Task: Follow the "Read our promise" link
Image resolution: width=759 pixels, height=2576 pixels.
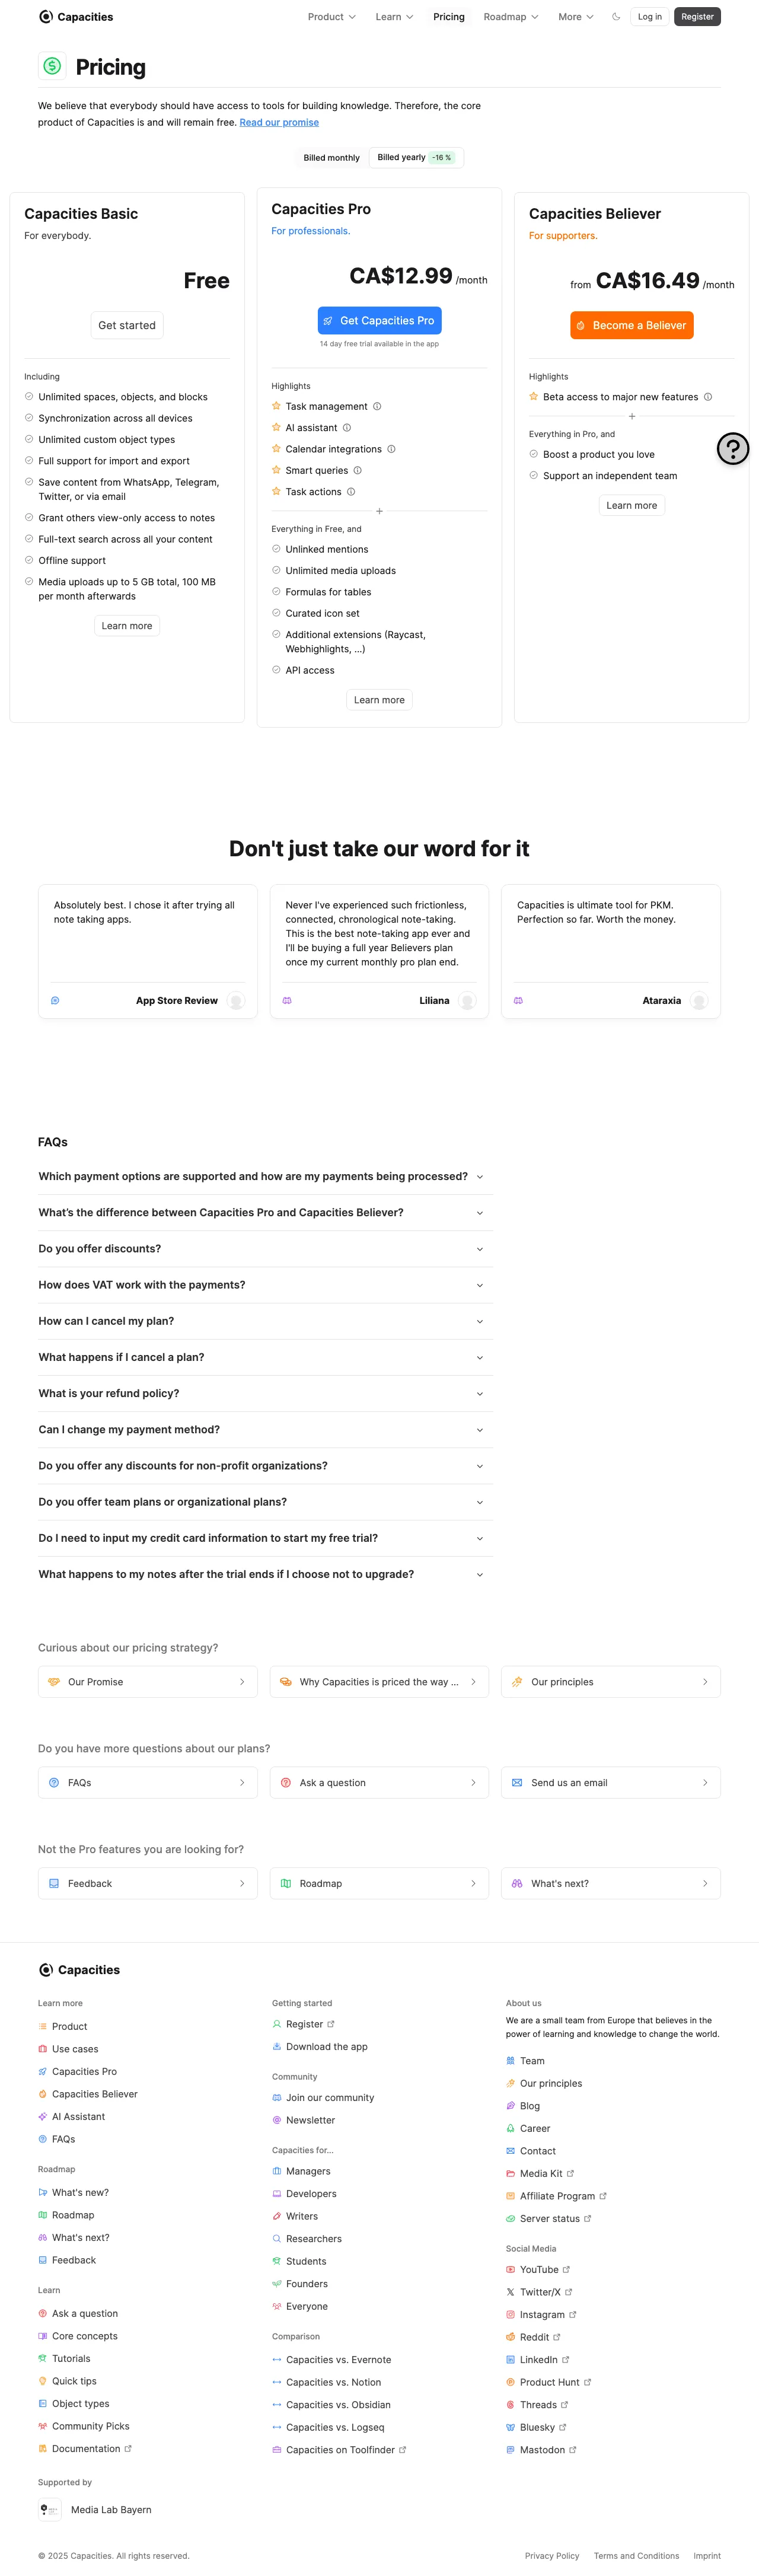Action: pos(279,123)
